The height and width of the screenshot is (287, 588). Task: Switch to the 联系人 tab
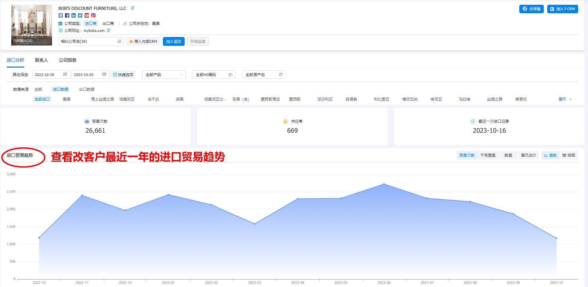pyautogui.click(x=41, y=60)
